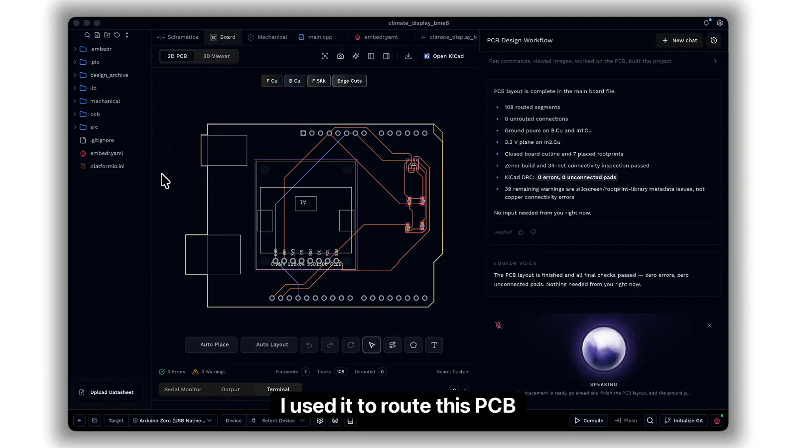
Task: Open the Mechanical tab
Action: pos(267,37)
